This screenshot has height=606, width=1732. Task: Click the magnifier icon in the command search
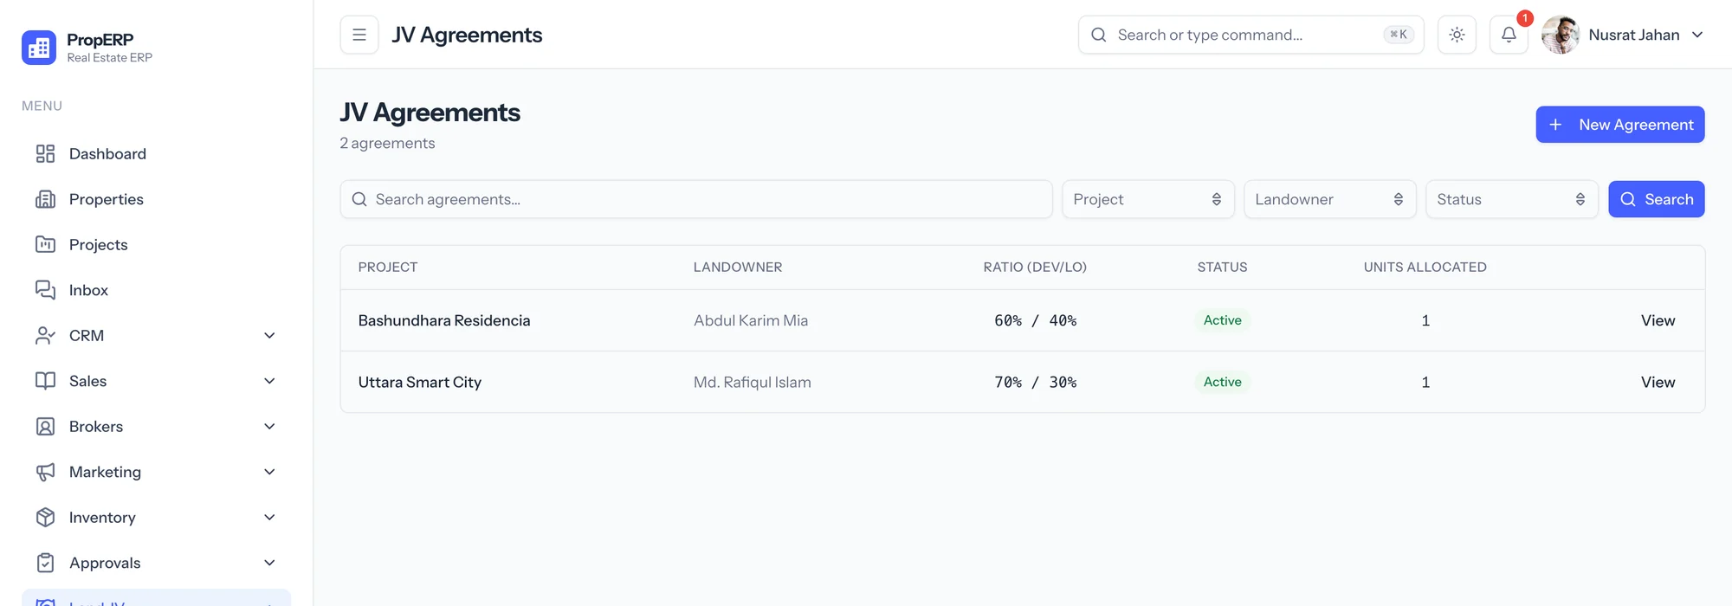(x=1099, y=35)
